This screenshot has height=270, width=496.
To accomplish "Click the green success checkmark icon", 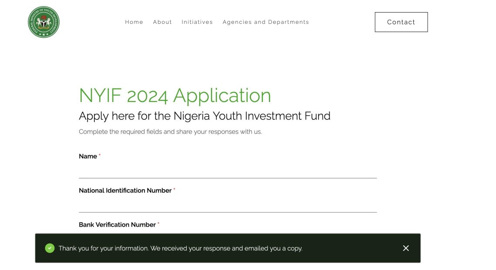I will coord(49,248).
